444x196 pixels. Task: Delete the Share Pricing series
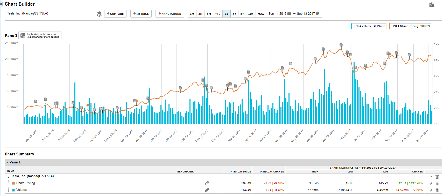pos(437,184)
